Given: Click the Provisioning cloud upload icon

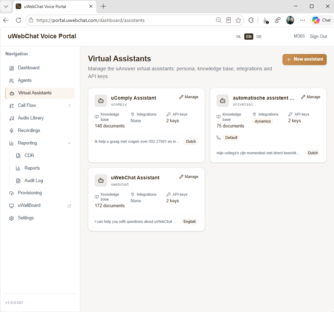Looking at the screenshot, I should [x=11, y=193].
